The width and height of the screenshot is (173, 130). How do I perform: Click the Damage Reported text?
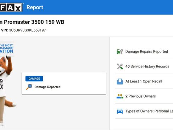coord(48,87)
